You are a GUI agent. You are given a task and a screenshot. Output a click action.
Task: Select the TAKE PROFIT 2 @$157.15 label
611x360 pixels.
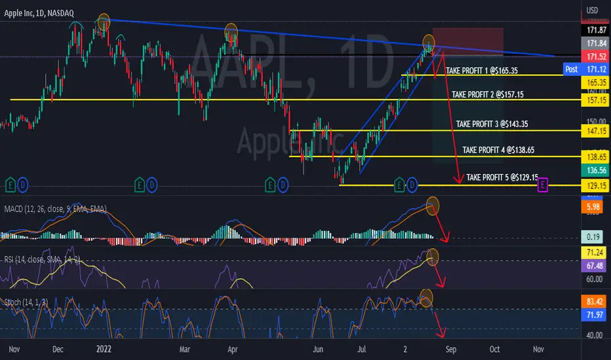488,94
